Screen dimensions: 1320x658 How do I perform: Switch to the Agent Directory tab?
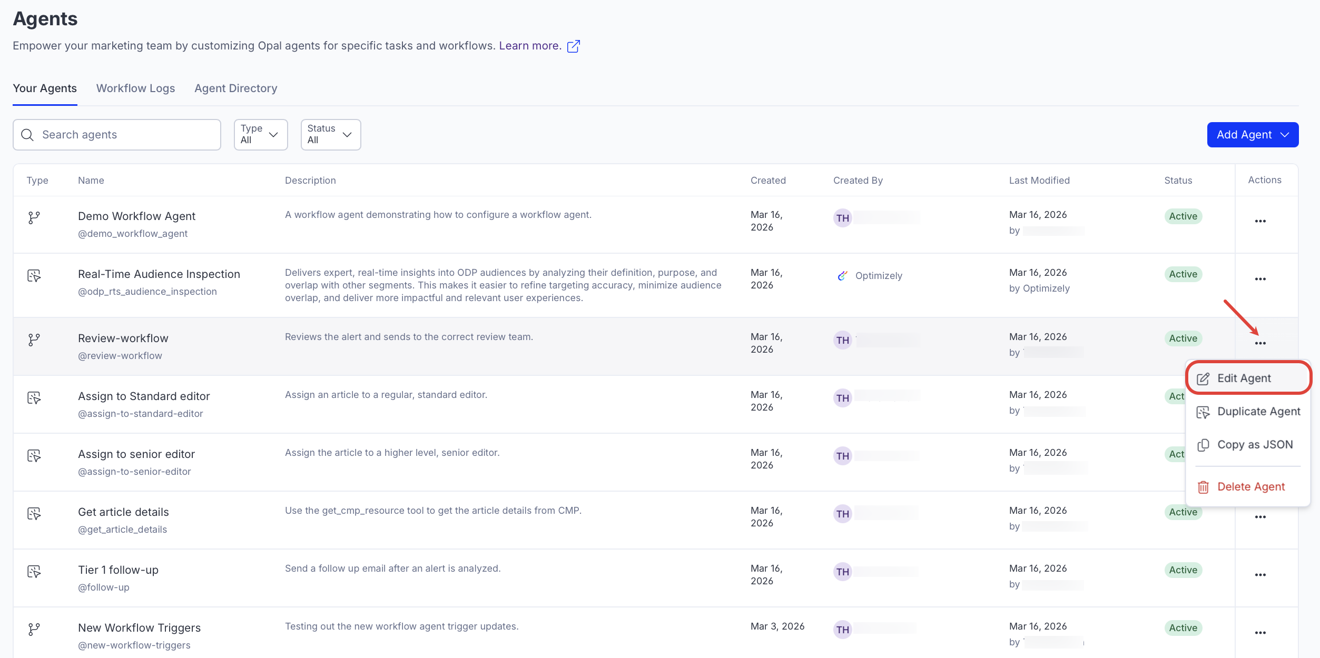(235, 88)
